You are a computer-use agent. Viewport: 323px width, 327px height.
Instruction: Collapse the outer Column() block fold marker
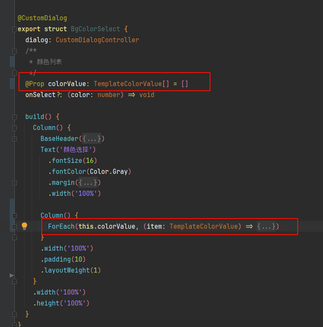[14, 128]
